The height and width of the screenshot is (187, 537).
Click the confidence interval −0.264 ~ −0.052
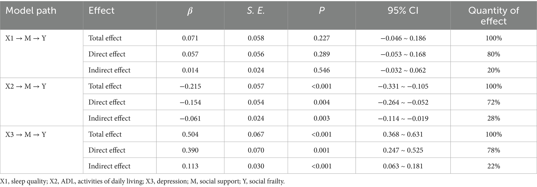coord(403,102)
